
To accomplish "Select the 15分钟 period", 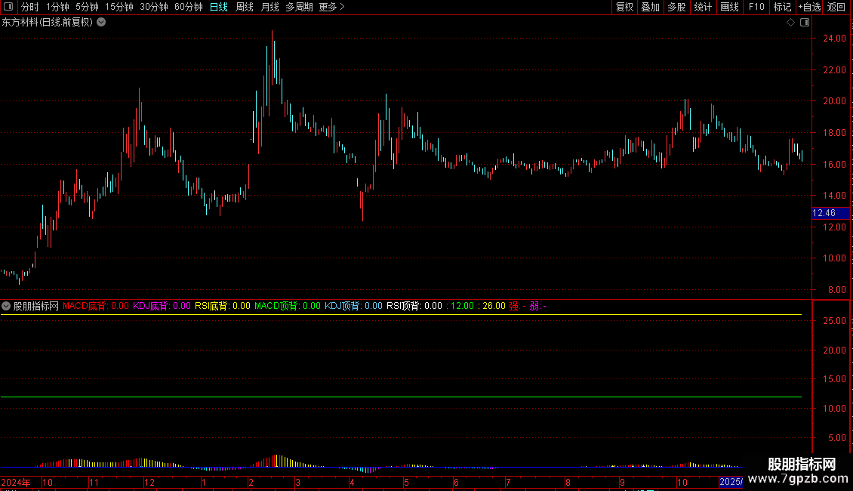I will (x=119, y=7).
